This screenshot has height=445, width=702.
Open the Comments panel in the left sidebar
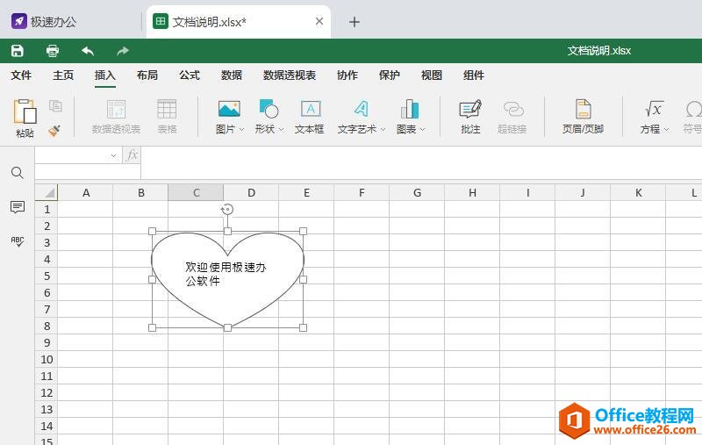(18, 207)
